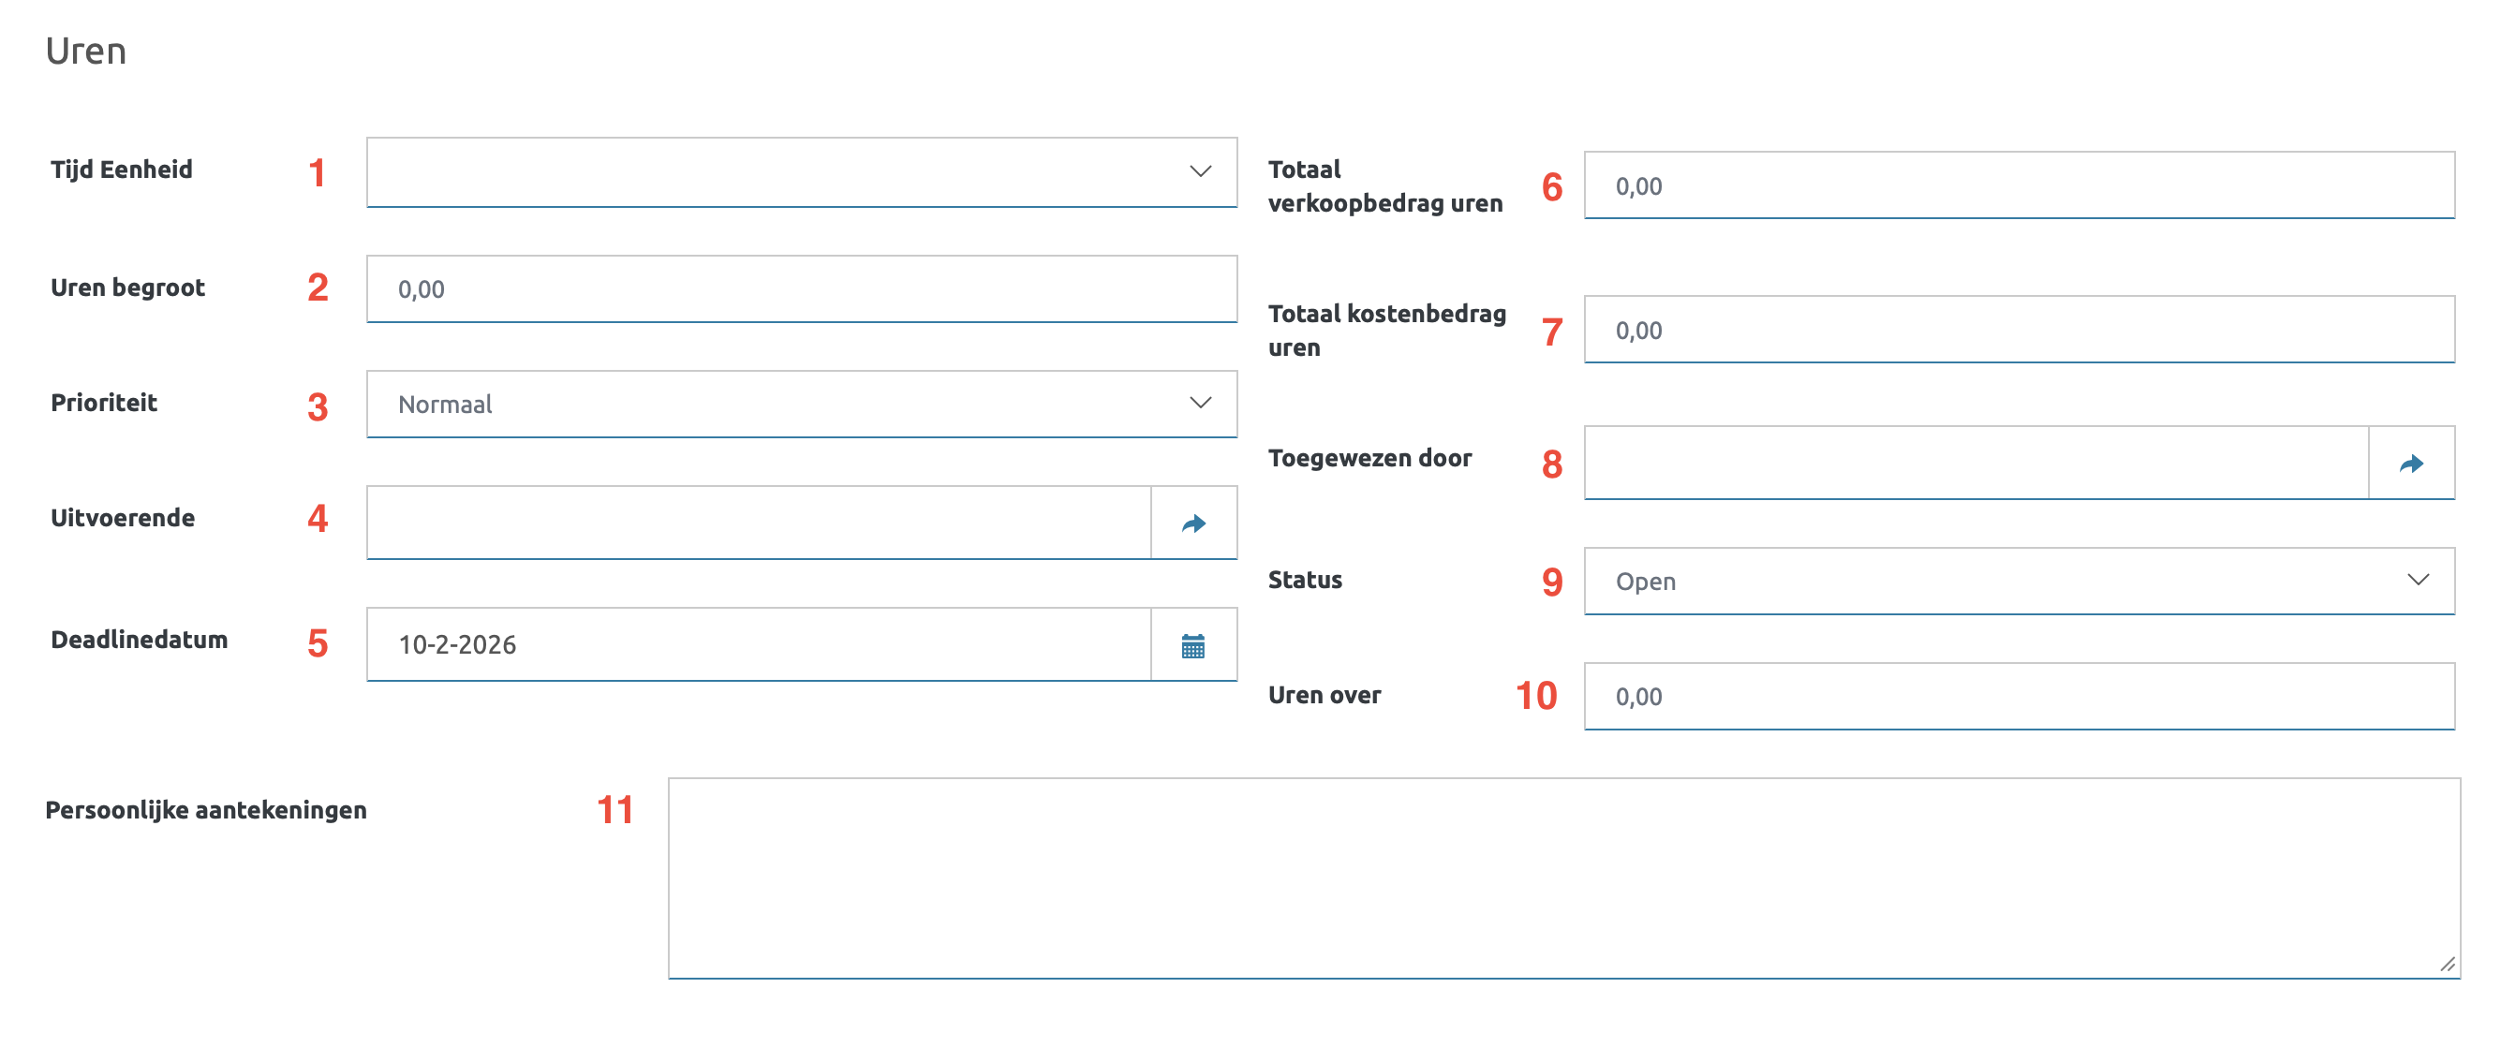Open the Deadlinedatum calendar picker icon

(1193, 646)
